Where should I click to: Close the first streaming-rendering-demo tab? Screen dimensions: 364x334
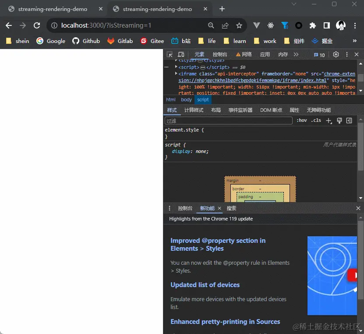[x=100, y=9]
